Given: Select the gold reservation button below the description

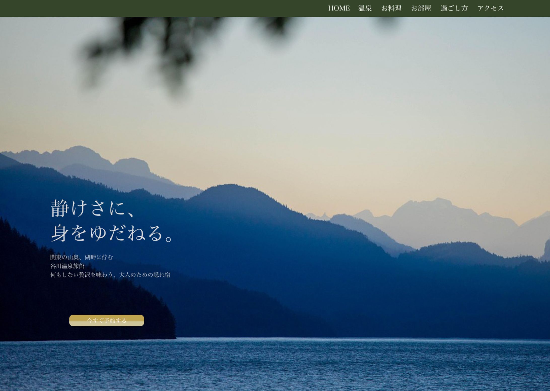Looking at the screenshot, I should tap(106, 321).
